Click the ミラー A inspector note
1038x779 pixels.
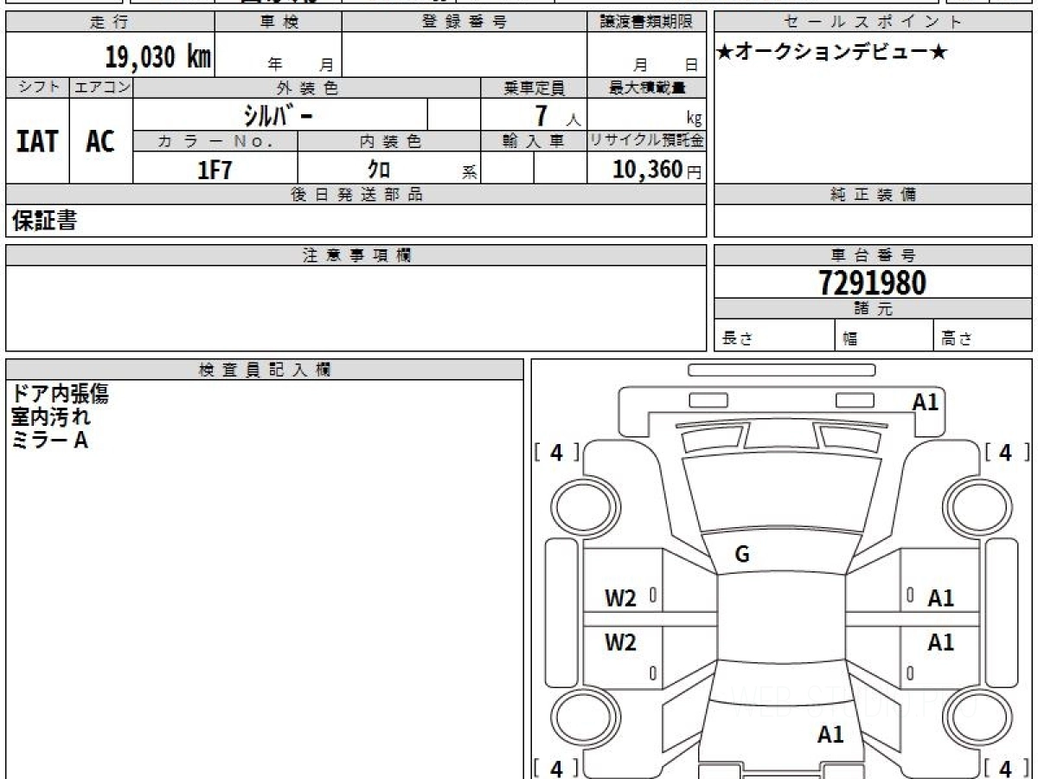[49, 440]
